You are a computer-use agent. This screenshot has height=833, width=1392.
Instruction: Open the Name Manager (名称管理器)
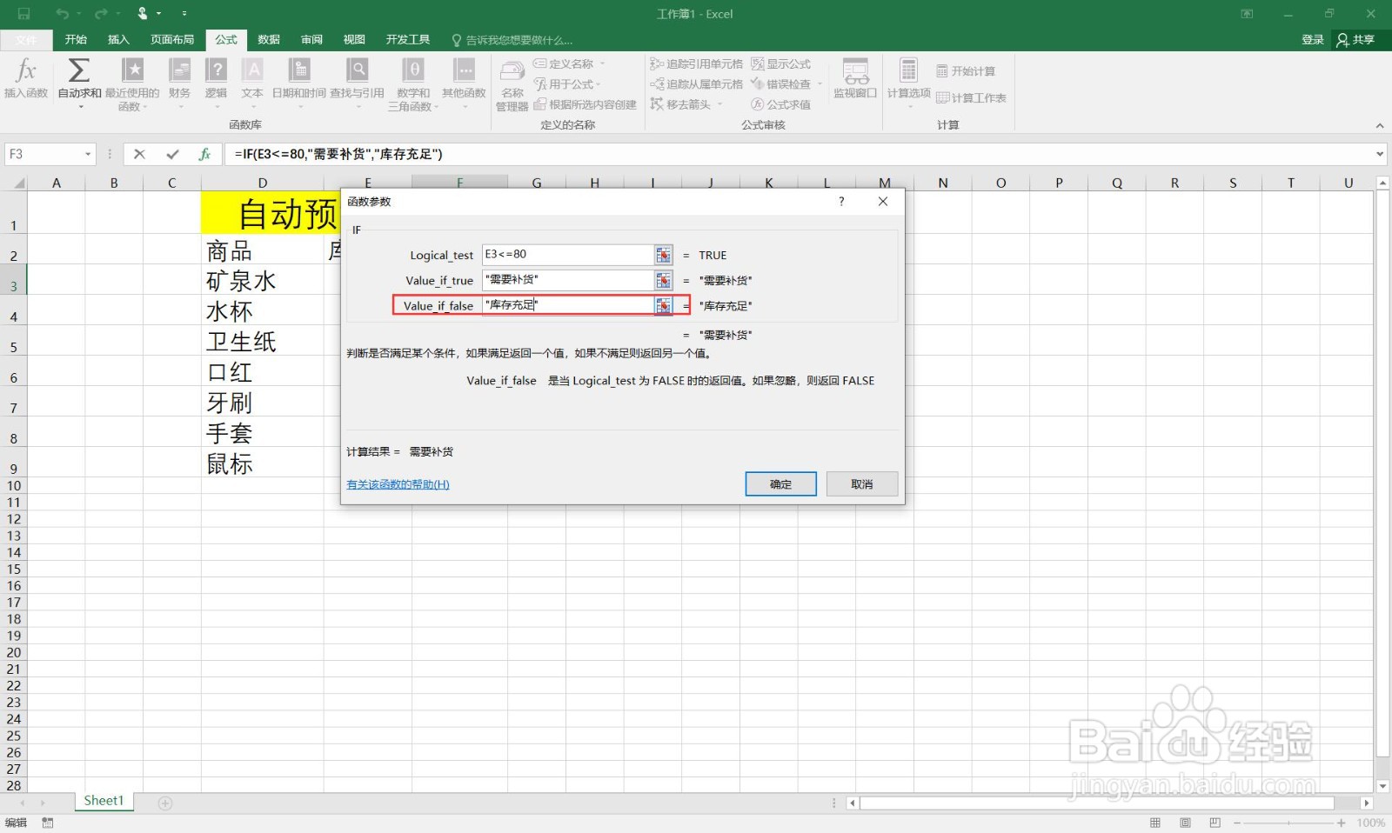(x=512, y=86)
